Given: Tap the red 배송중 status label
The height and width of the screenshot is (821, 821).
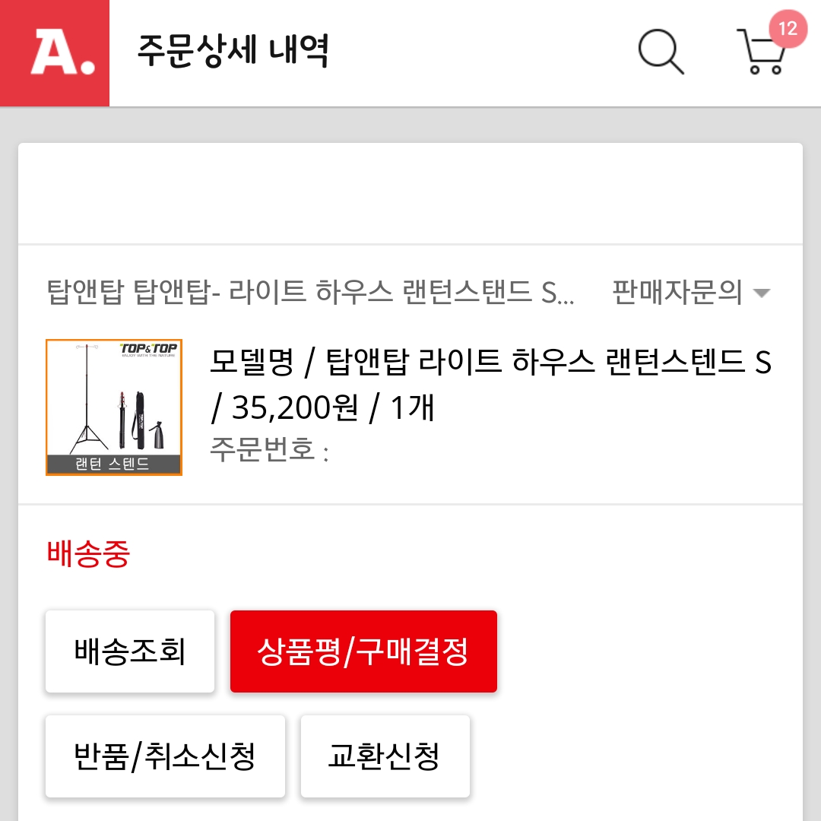Looking at the screenshot, I should point(88,554).
